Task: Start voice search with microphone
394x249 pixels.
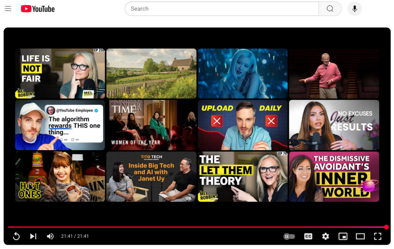Action: [x=354, y=9]
